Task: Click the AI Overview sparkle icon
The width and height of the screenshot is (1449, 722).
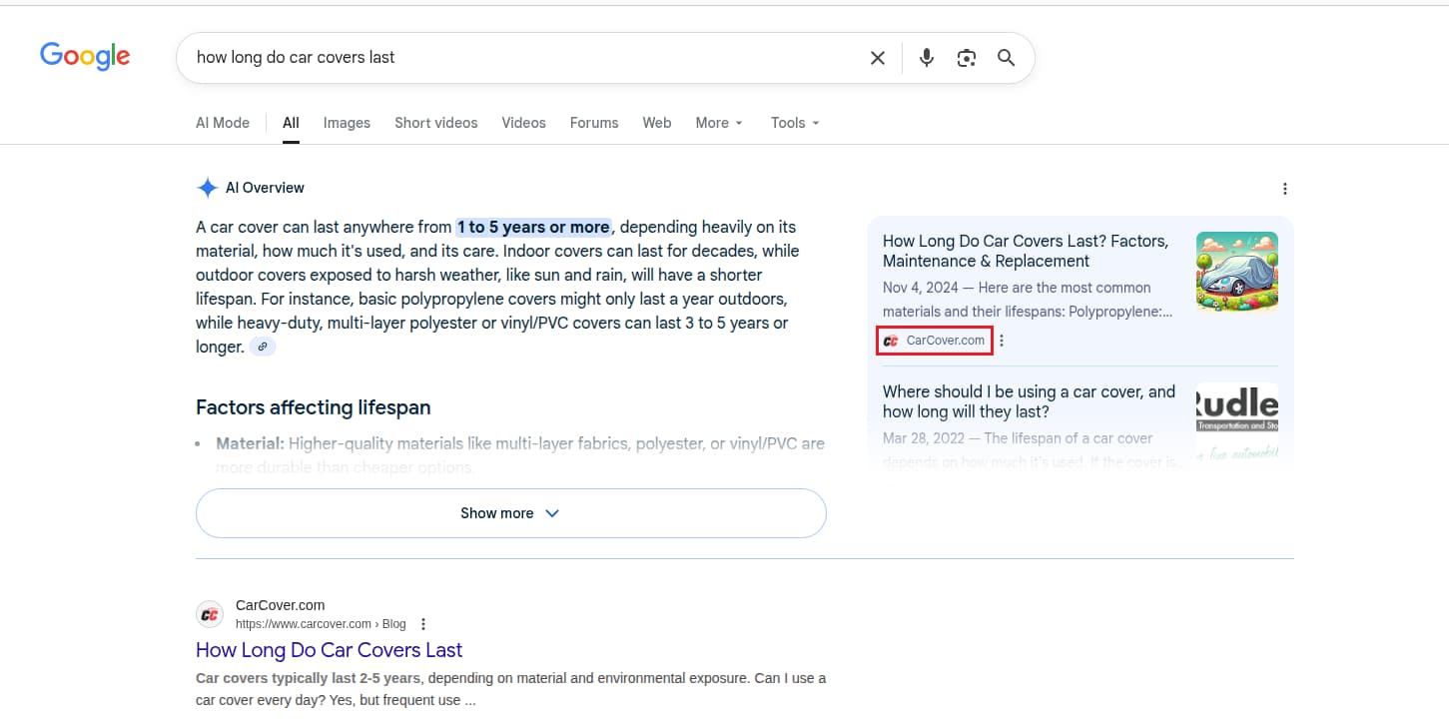Action: tap(207, 187)
